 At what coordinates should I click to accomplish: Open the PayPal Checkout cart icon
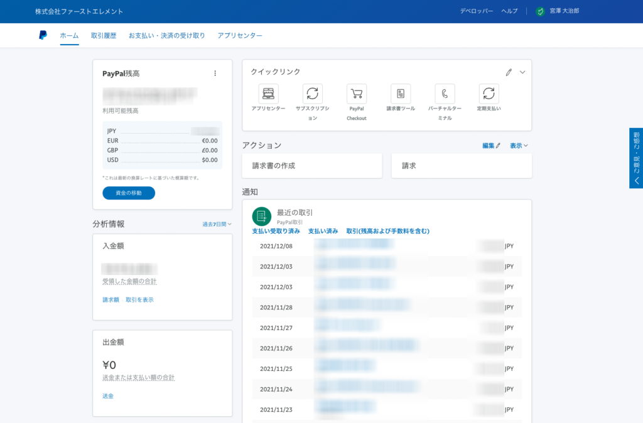click(357, 94)
